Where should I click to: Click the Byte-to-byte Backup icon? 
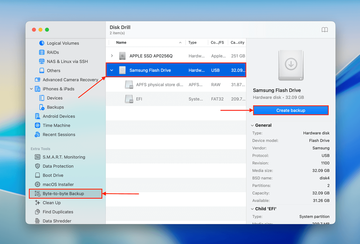37,194
